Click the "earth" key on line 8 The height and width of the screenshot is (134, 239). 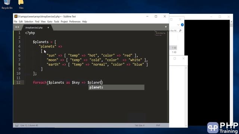[x=53, y=64]
